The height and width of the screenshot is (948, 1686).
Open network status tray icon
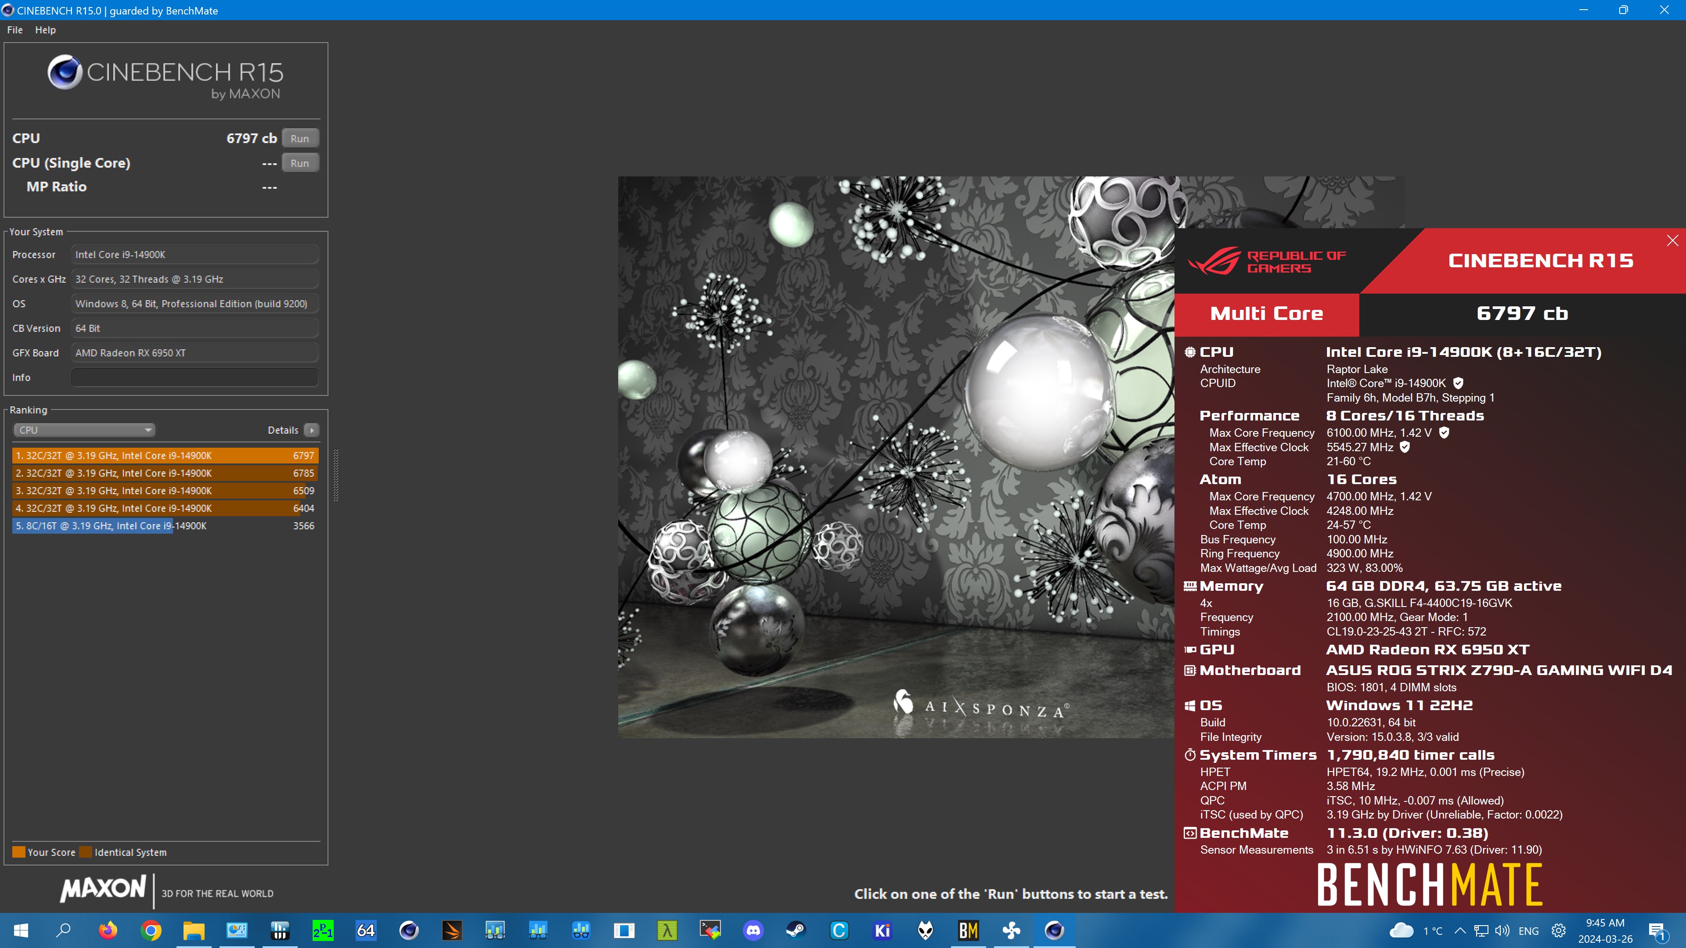[x=1481, y=931]
